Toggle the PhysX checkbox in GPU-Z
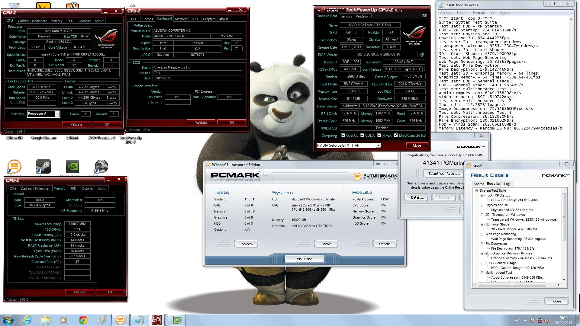Viewport: 580px width, 326px height. tap(379, 136)
